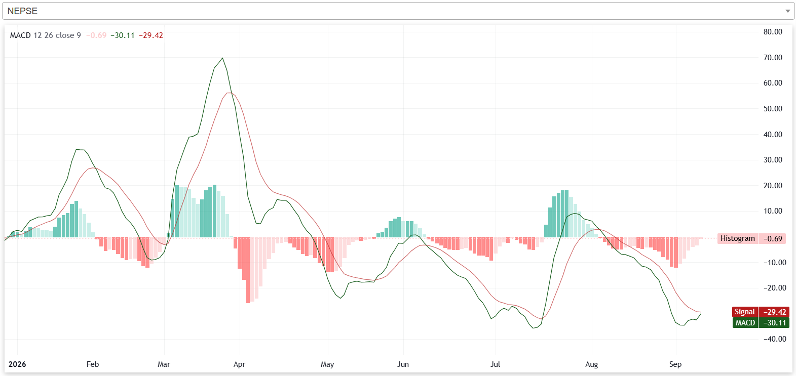The image size is (796, 376).
Task: Click the histogram value -0.69 in legend
Action: click(96, 35)
